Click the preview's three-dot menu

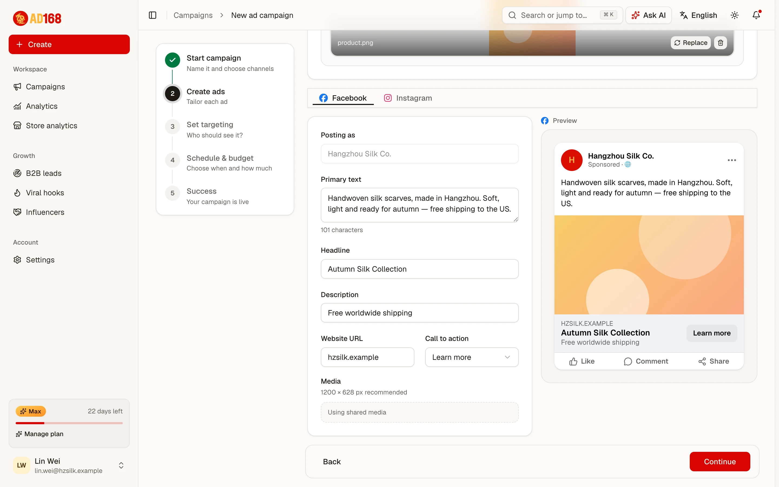pyautogui.click(x=732, y=160)
